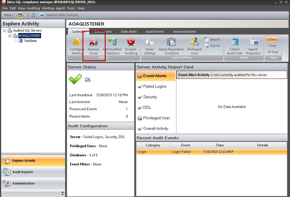Select Security report card
The image size is (290, 197).
156,97
